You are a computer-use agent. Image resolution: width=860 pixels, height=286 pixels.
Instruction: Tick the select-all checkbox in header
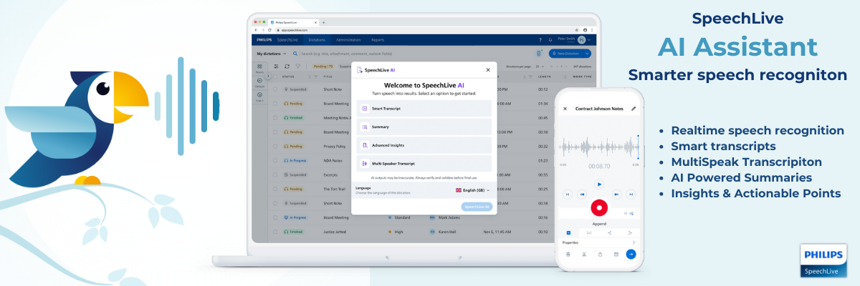275,77
